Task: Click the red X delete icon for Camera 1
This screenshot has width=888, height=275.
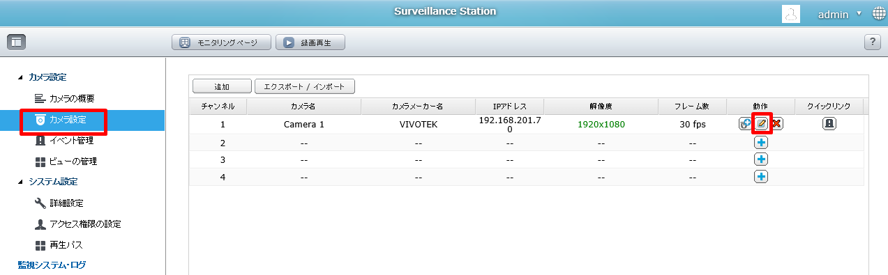Action: 776,124
